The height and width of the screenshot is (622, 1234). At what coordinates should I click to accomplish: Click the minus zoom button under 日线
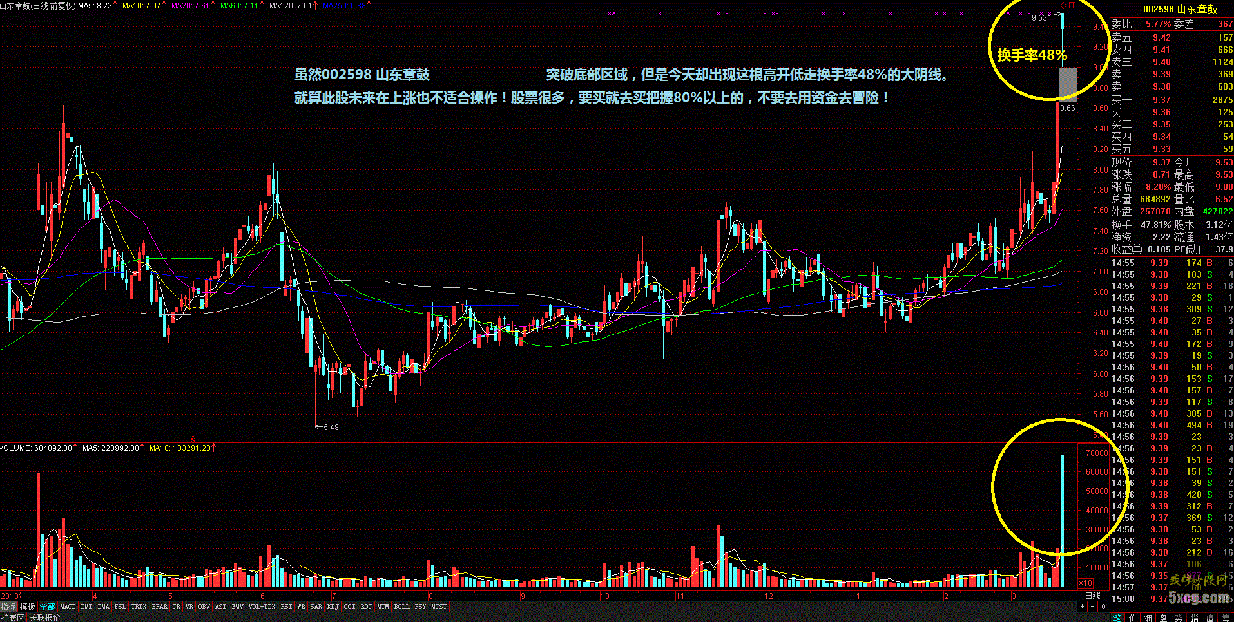(1093, 607)
